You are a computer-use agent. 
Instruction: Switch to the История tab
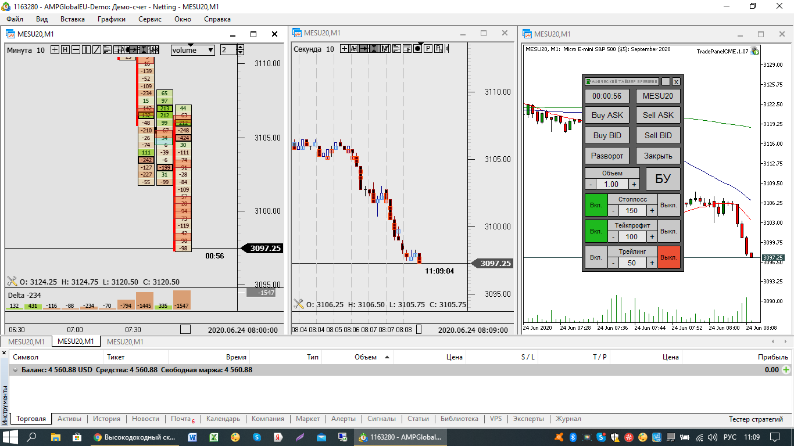106,419
